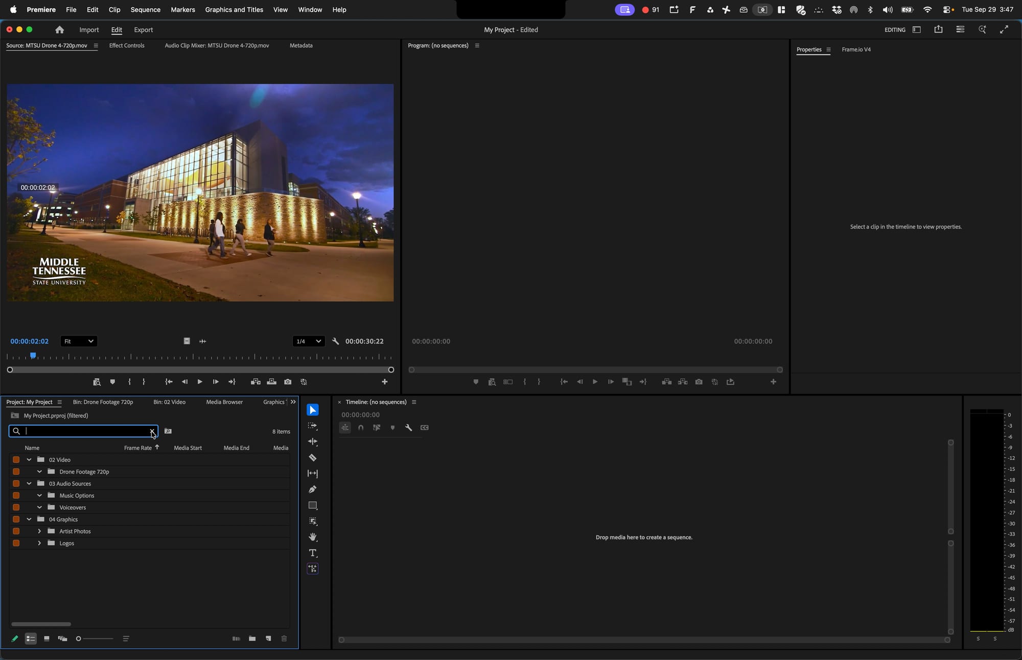Collapse the Voiceovers bin
1022x660 pixels.
pos(39,507)
